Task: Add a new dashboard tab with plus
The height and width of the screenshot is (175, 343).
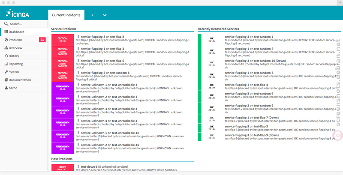Action: click(92, 15)
